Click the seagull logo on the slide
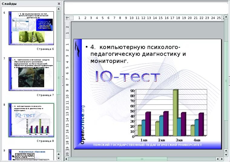The image size is (230, 162). (x=77, y=49)
